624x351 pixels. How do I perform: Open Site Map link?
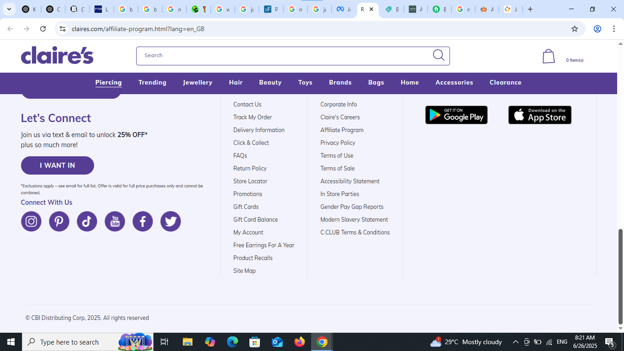244,271
